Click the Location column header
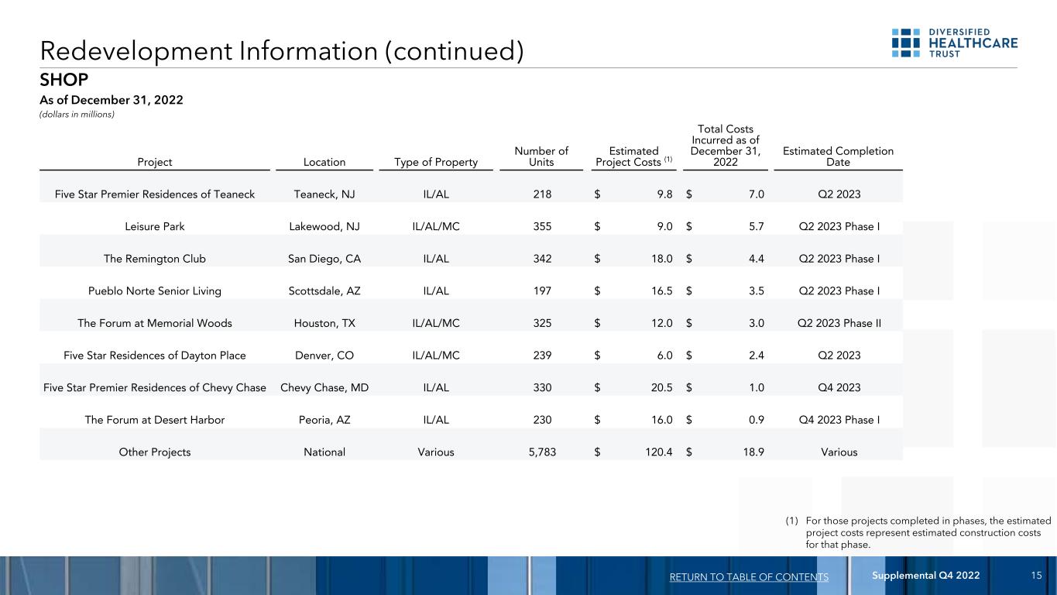The height and width of the screenshot is (595, 1057). tap(324, 163)
